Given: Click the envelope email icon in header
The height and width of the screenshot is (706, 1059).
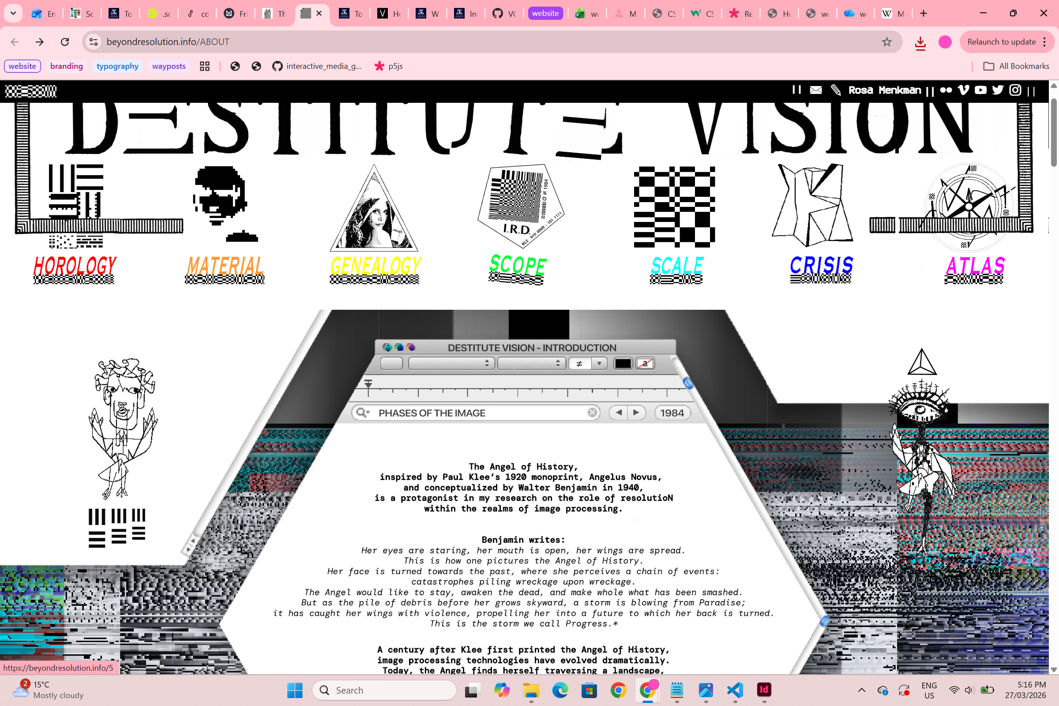Looking at the screenshot, I should tap(815, 90).
